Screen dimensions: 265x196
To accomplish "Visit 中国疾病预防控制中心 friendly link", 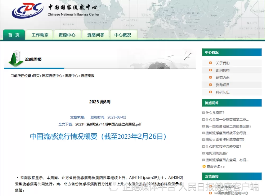I will 231,193.
